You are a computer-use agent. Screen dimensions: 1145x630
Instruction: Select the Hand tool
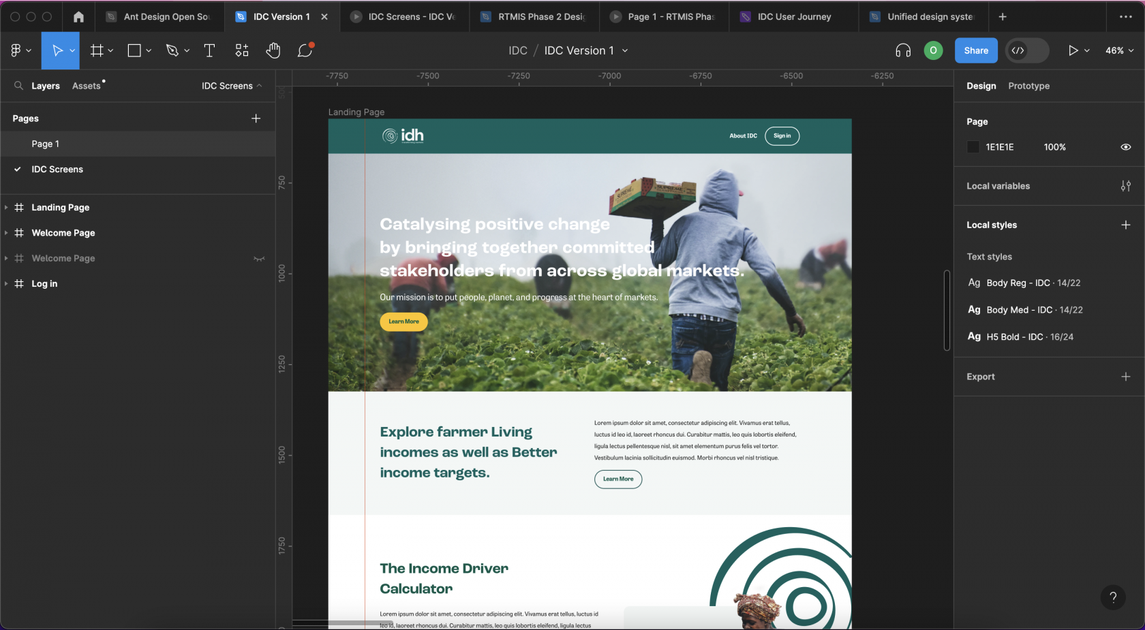tap(273, 50)
